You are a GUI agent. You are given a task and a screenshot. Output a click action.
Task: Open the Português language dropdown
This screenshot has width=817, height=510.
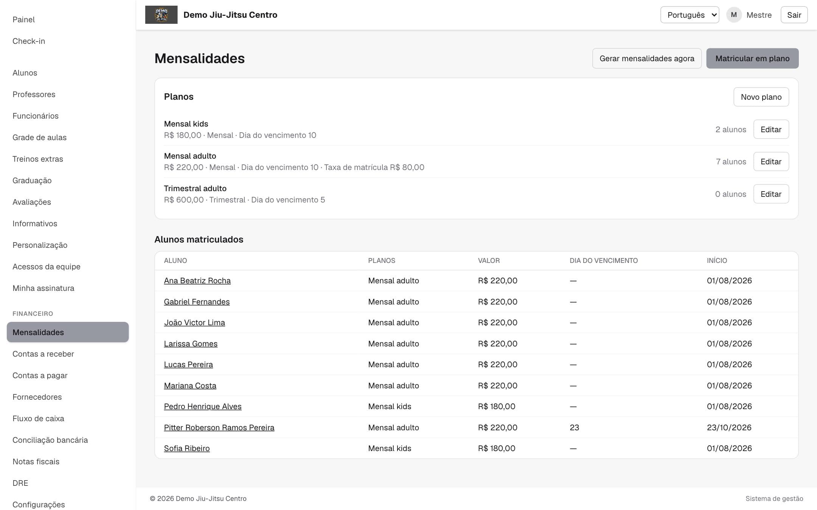[x=690, y=15]
